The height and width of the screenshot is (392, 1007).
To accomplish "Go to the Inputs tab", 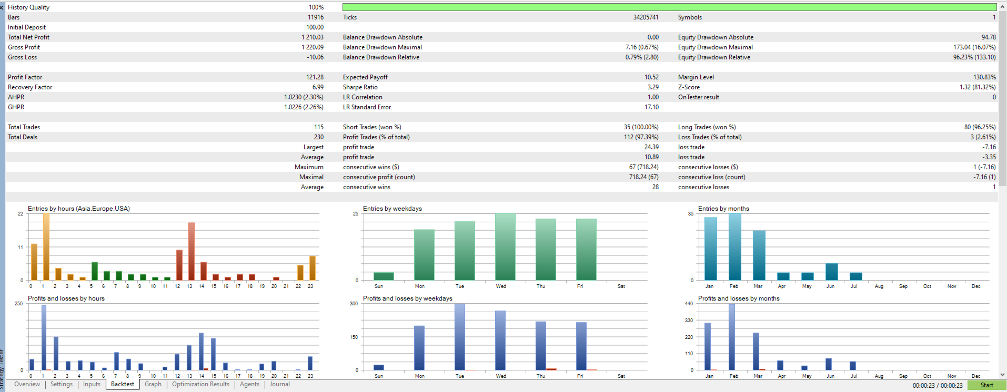I will coord(92,384).
